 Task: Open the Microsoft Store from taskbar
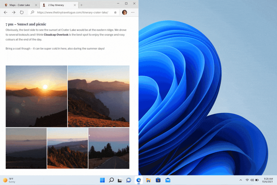point(158,180)
